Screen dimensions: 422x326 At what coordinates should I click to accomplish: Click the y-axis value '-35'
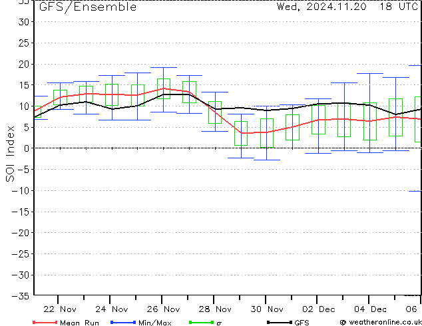(21, 296)
